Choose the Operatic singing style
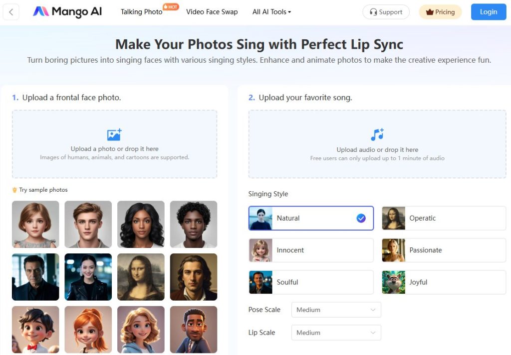This screenshot has width=511, height=355. (444, 218)
